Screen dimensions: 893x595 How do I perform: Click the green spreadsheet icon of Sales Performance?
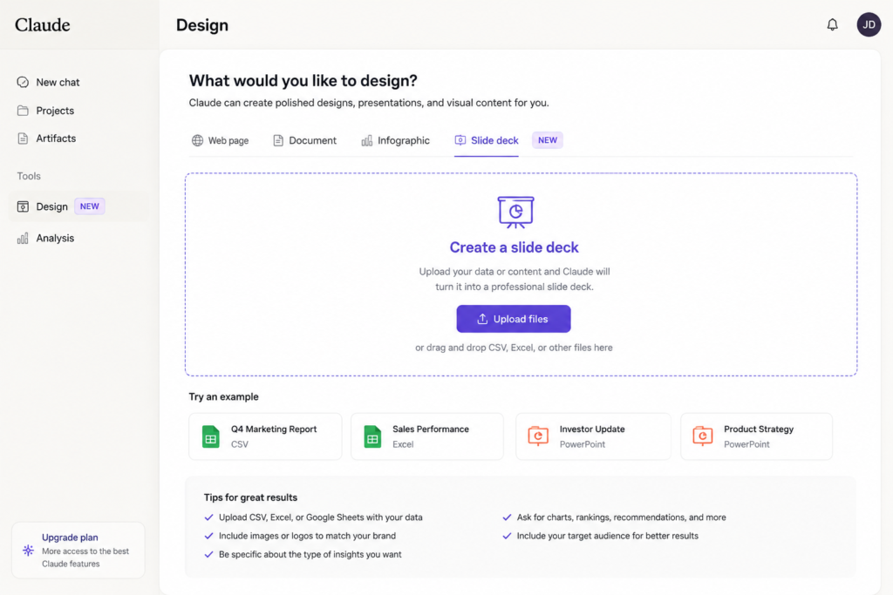point(372,436)
